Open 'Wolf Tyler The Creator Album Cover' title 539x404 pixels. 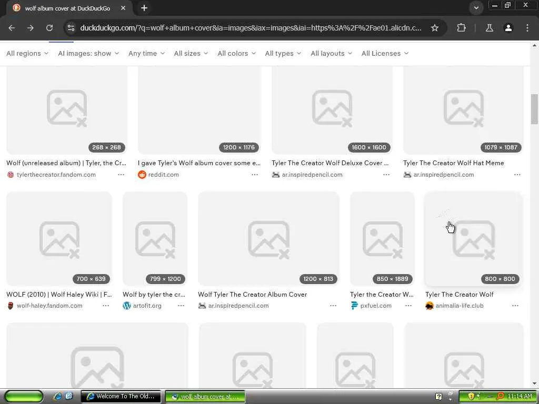pos(252,295)
